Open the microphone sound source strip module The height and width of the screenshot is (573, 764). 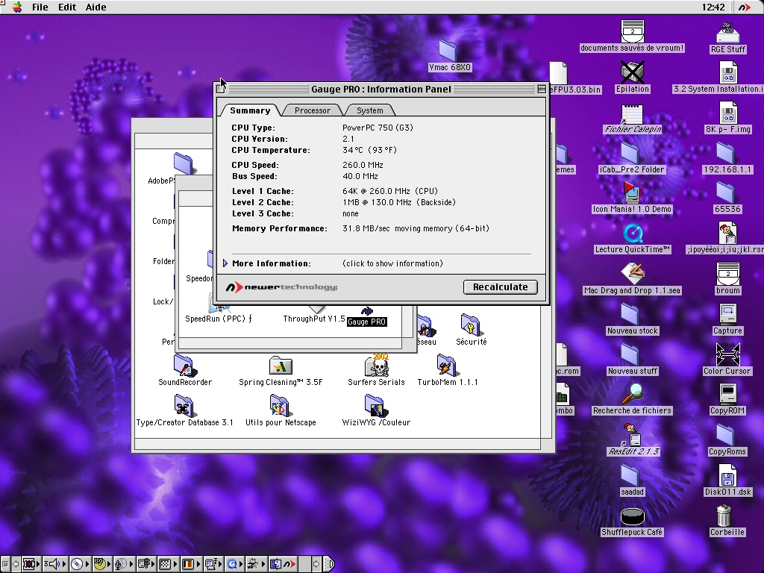(124, 564)
